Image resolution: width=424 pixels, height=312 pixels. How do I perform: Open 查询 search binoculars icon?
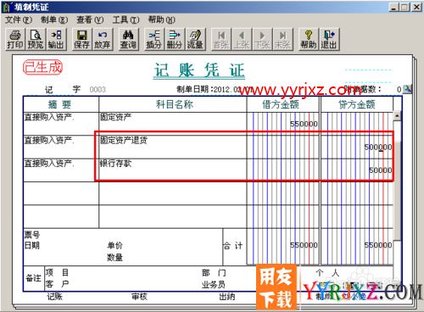pyautogui.click(x=128, y=39)
